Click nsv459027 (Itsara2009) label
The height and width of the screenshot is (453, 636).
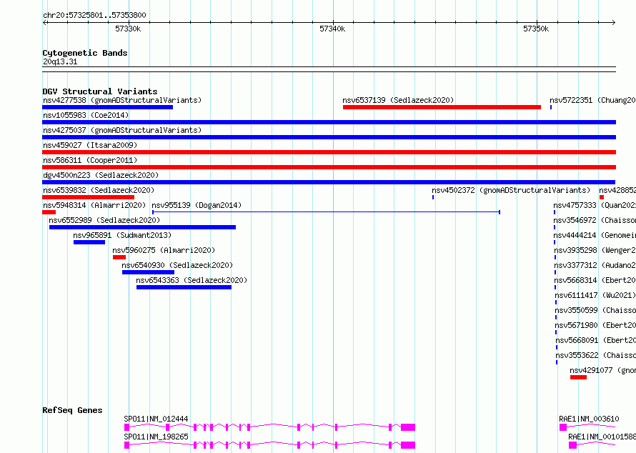pyautogui.click(x=90, y=145)
